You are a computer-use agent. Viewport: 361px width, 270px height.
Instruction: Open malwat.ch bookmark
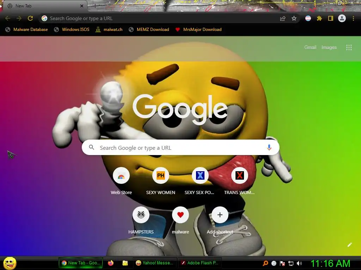(109, 30)
